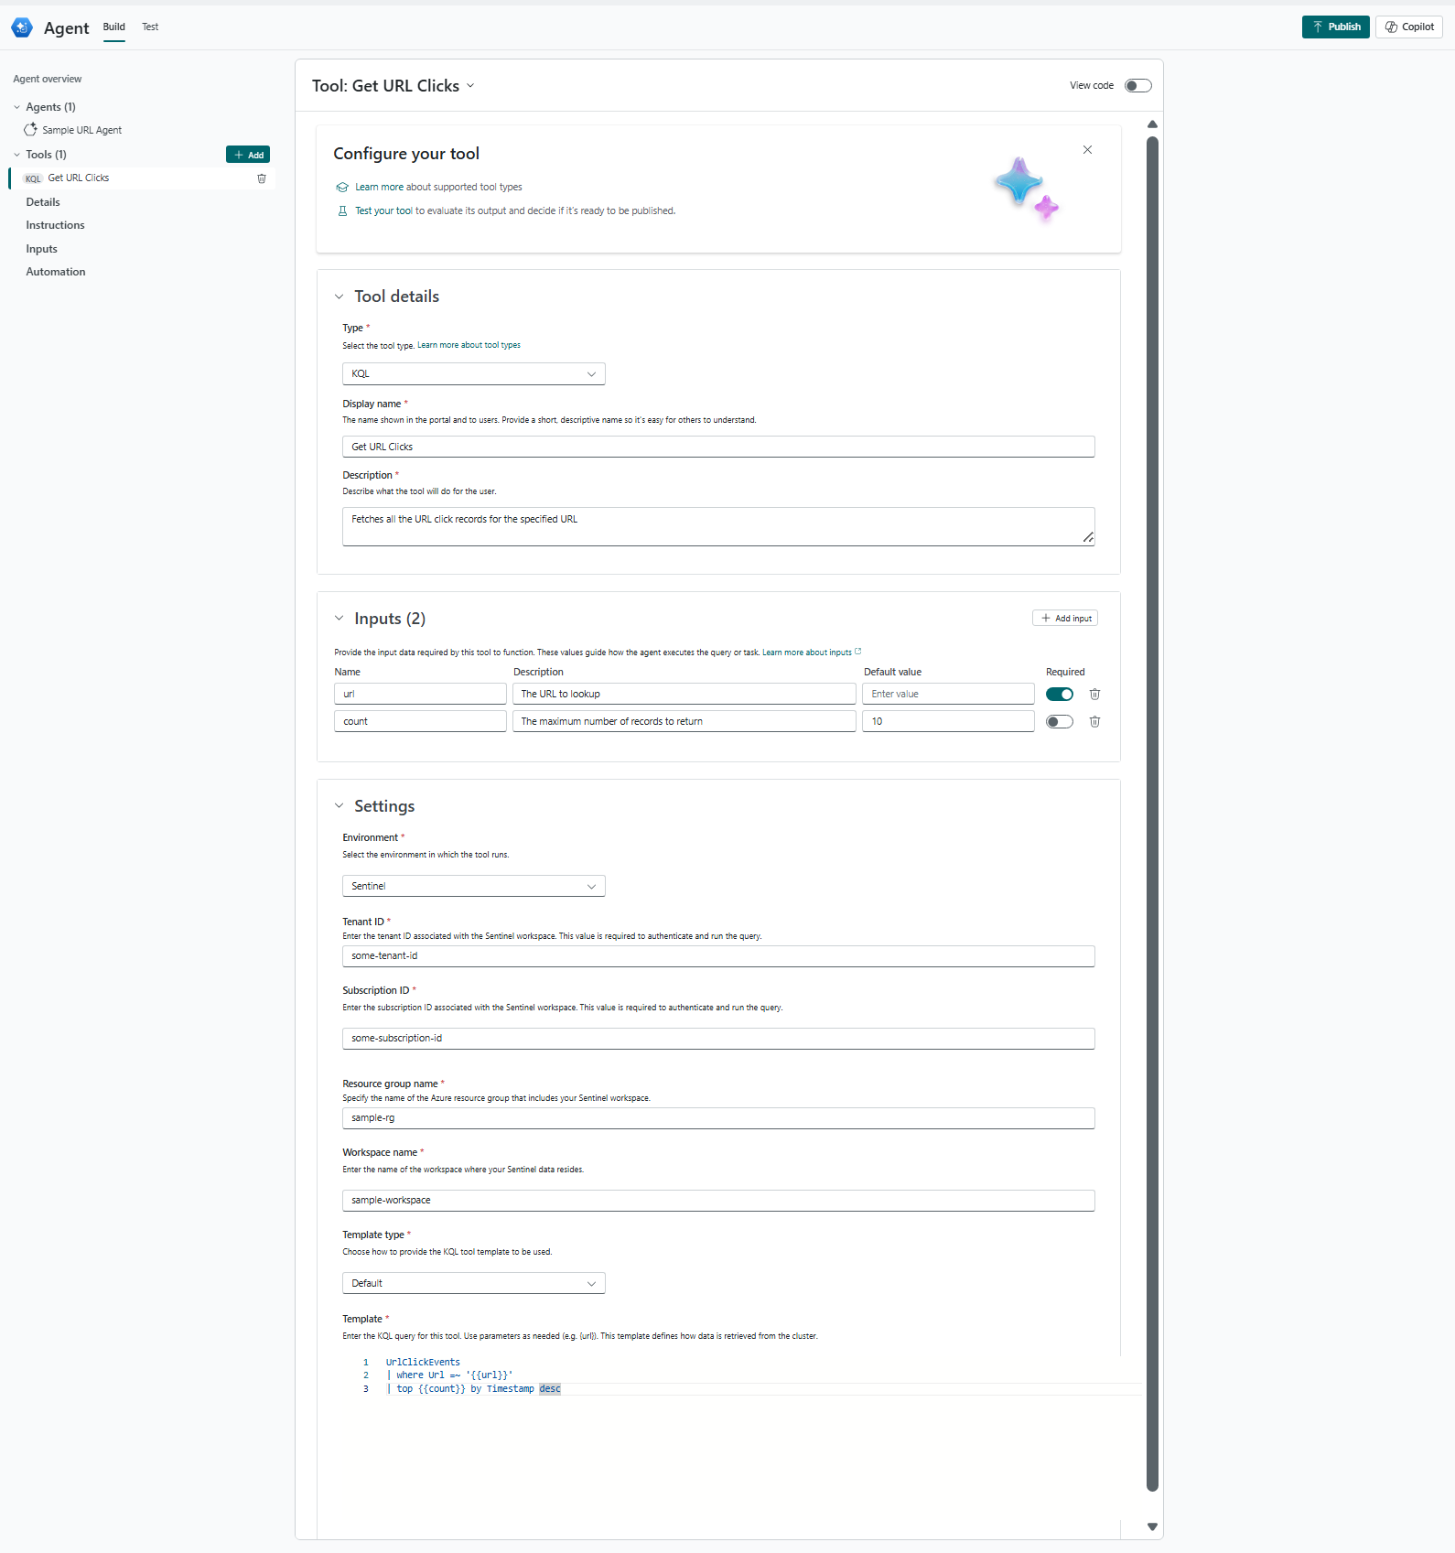Switch to the Test tab
The height and width of the screenshot is (1553, 1455).
point(150,27)
